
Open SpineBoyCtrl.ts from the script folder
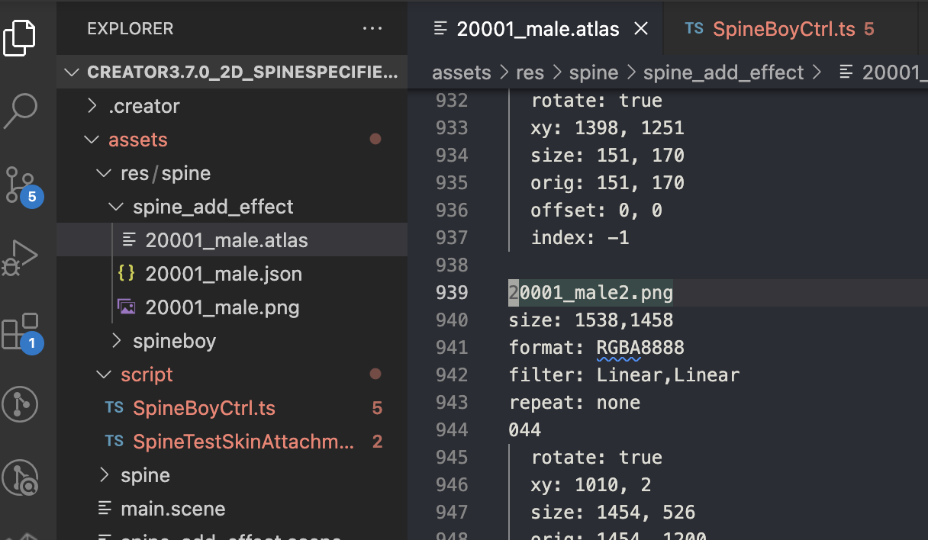204,408
